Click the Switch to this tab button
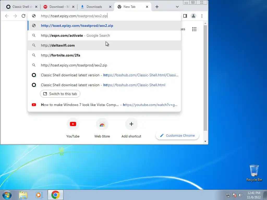Image resolution: width=267 pixels, height=200 pixels. pyautogui.click(x=60, y=94)
